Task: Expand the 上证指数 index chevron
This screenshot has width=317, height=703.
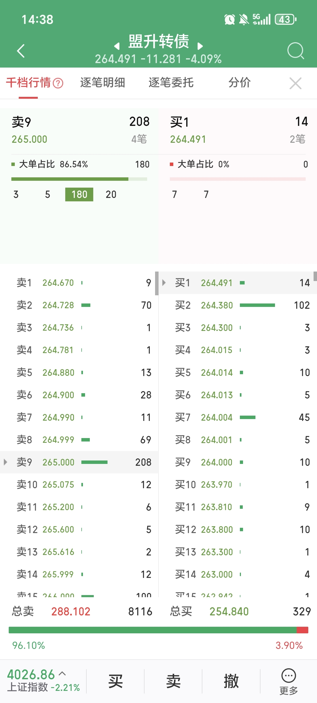Action: tap(62, 673)
